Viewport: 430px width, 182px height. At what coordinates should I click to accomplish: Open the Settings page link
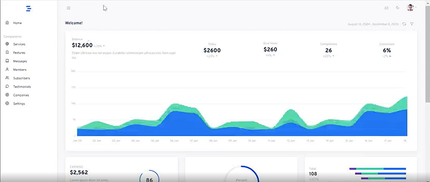tap(19, 104)
